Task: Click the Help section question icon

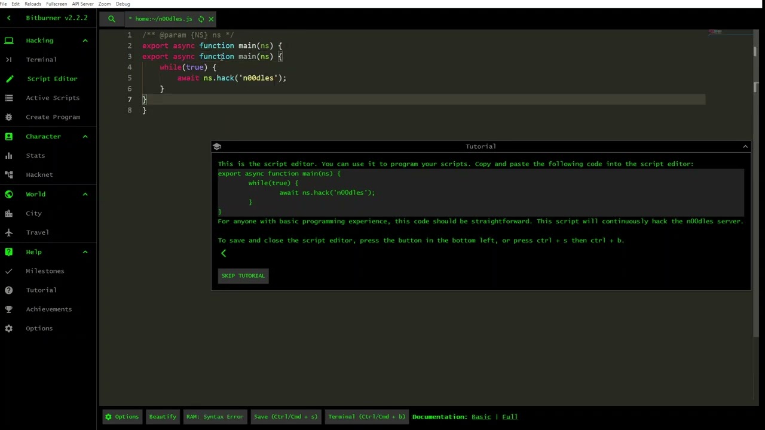Action: (x=9, y=252)
